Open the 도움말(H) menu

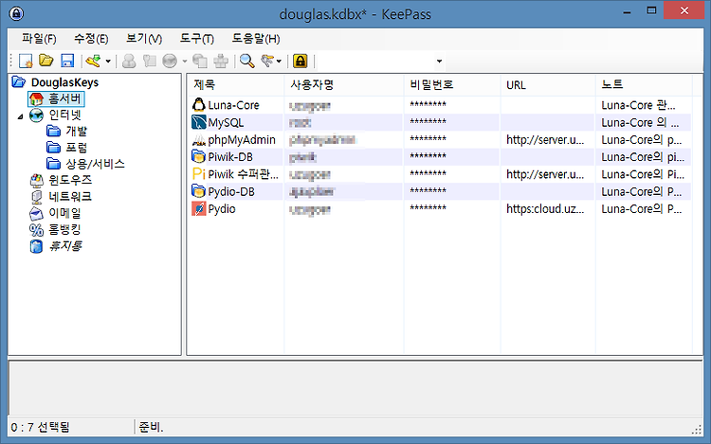256,39
